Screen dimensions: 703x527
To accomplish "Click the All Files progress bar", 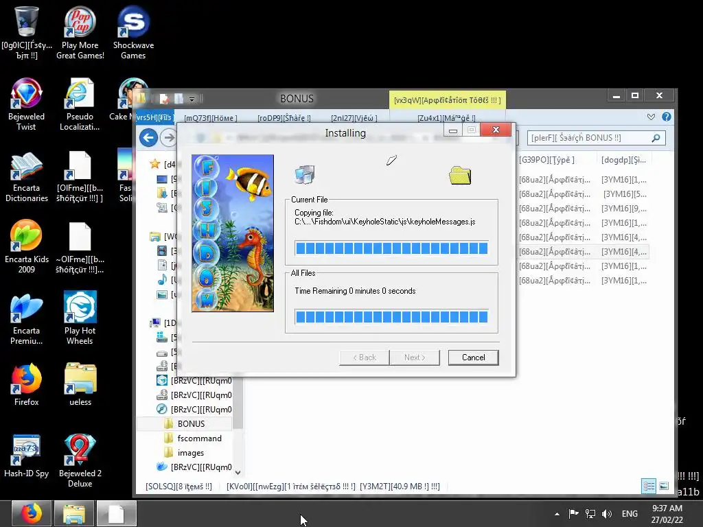I will tap(391, 317).
